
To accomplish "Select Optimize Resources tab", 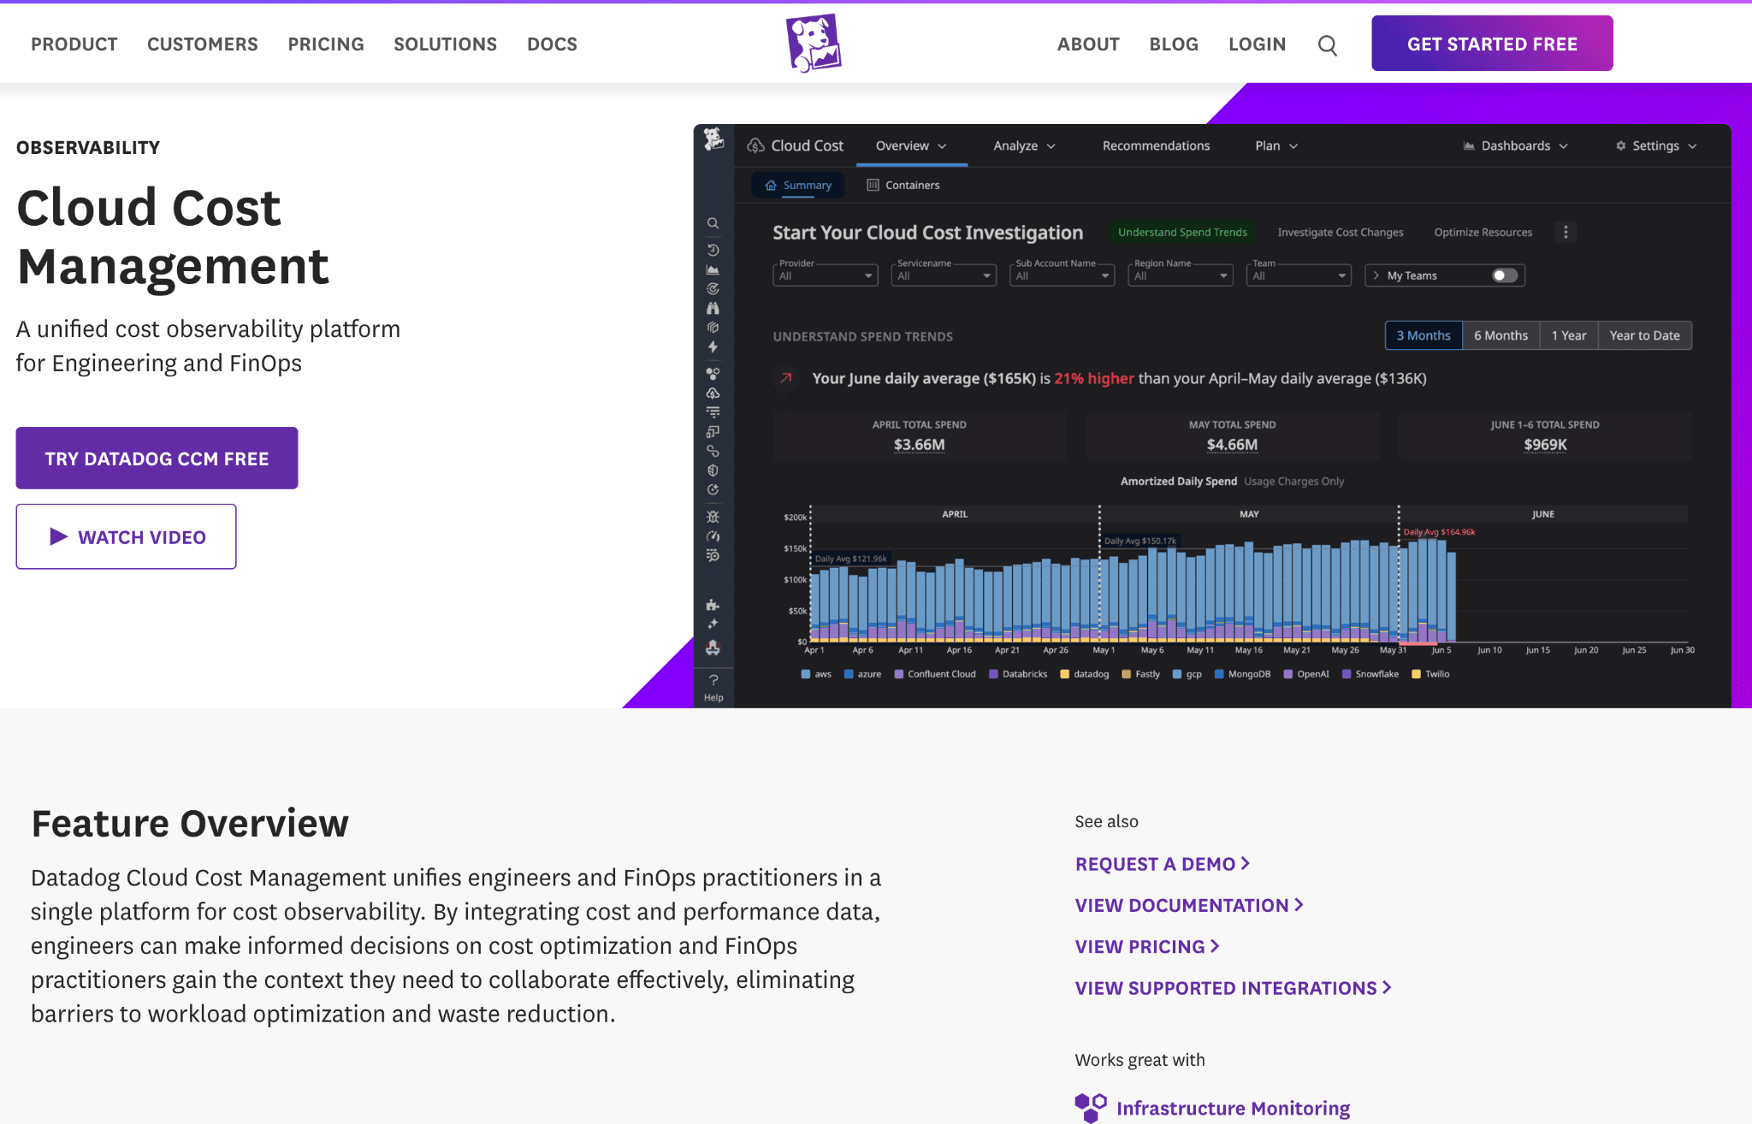I will click(1483, 232).
